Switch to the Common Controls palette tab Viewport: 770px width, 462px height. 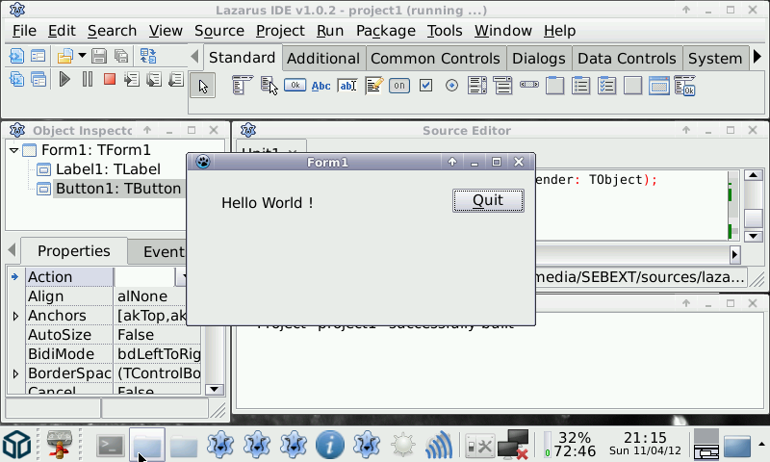434,58
